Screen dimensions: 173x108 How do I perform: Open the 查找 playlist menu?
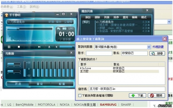tap(125, 17)
